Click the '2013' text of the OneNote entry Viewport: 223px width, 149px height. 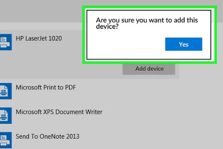73,136
